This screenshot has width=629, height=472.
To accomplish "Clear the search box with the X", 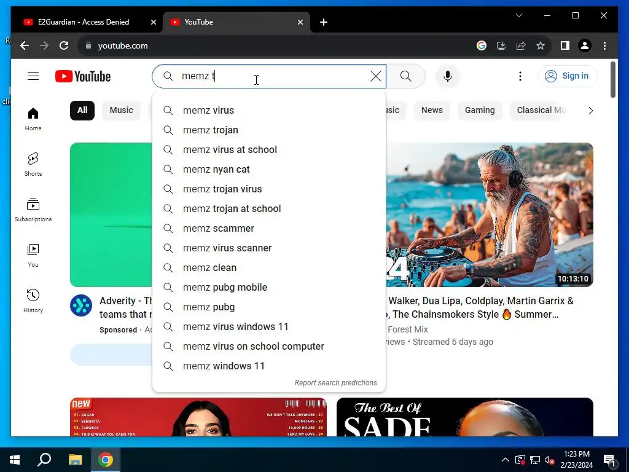I will [x=375, y=76].
